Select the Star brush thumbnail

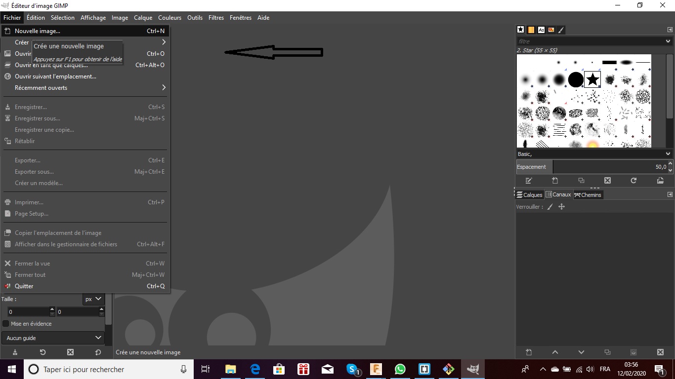point(592,79)
